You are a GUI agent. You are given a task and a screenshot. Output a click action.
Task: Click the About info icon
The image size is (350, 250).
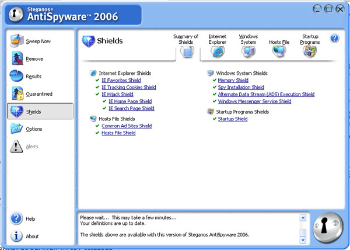(x=16, y=236)
